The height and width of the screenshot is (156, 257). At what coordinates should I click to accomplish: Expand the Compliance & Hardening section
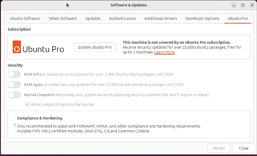15,125
